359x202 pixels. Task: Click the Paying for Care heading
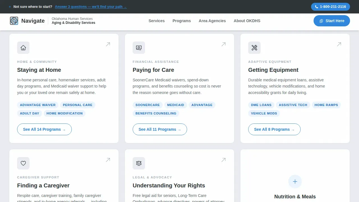coord(153,70)
